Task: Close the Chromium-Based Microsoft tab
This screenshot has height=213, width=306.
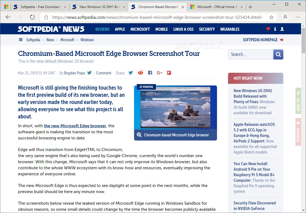Action: click(x=183, y=7)
